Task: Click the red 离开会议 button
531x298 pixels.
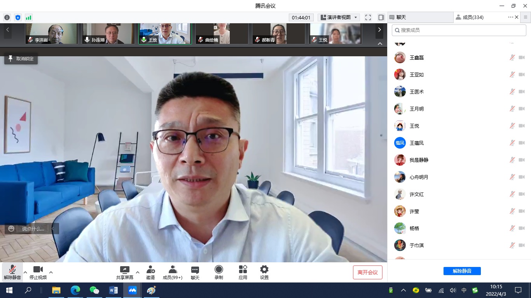Action: pos(367,272)
